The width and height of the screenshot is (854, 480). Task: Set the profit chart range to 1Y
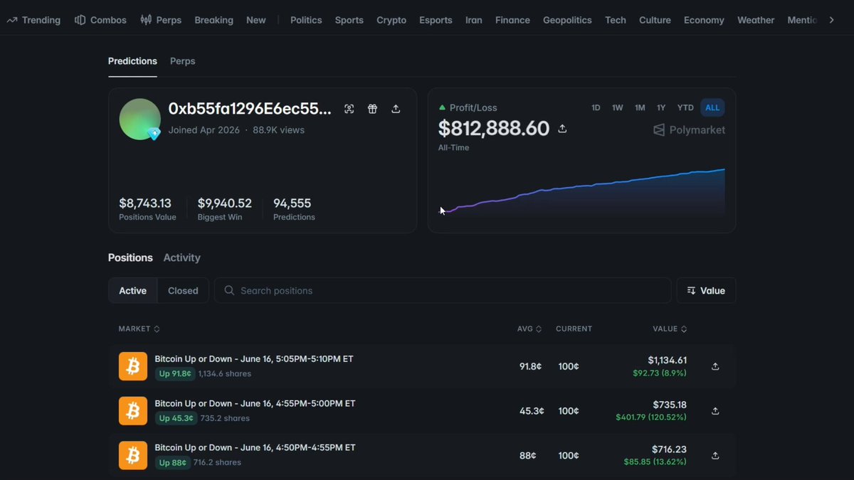pos(661,107)
